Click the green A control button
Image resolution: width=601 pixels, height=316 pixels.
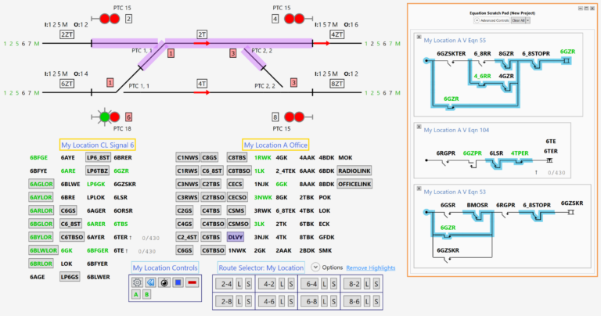coord(135,295)
